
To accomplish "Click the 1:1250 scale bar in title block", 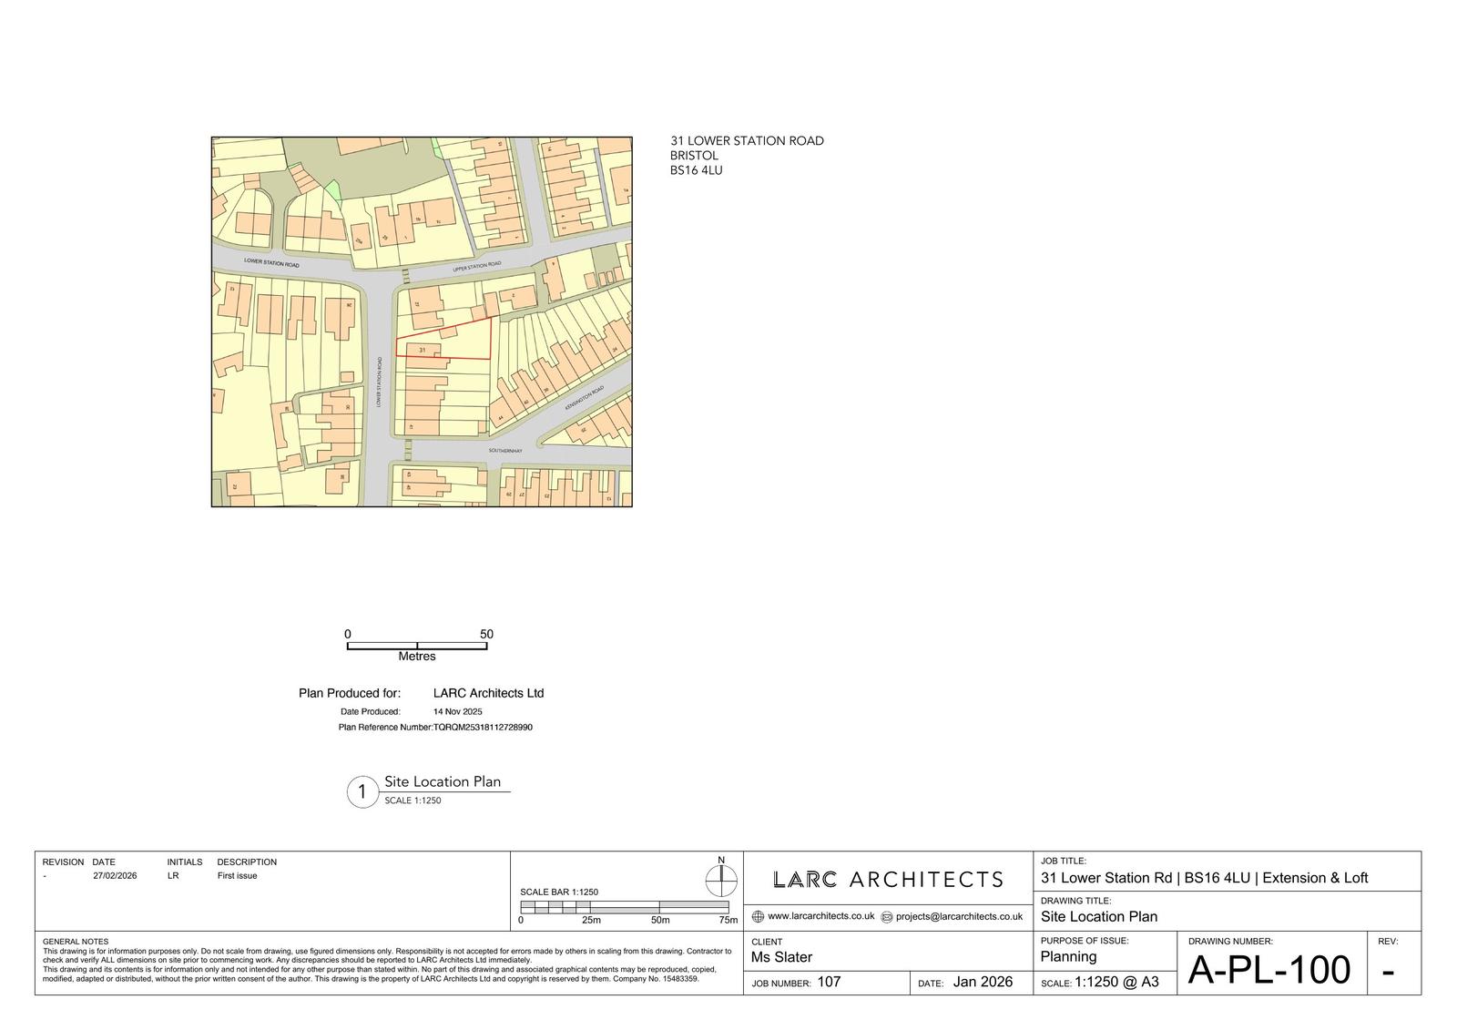I will coord(624,908).
